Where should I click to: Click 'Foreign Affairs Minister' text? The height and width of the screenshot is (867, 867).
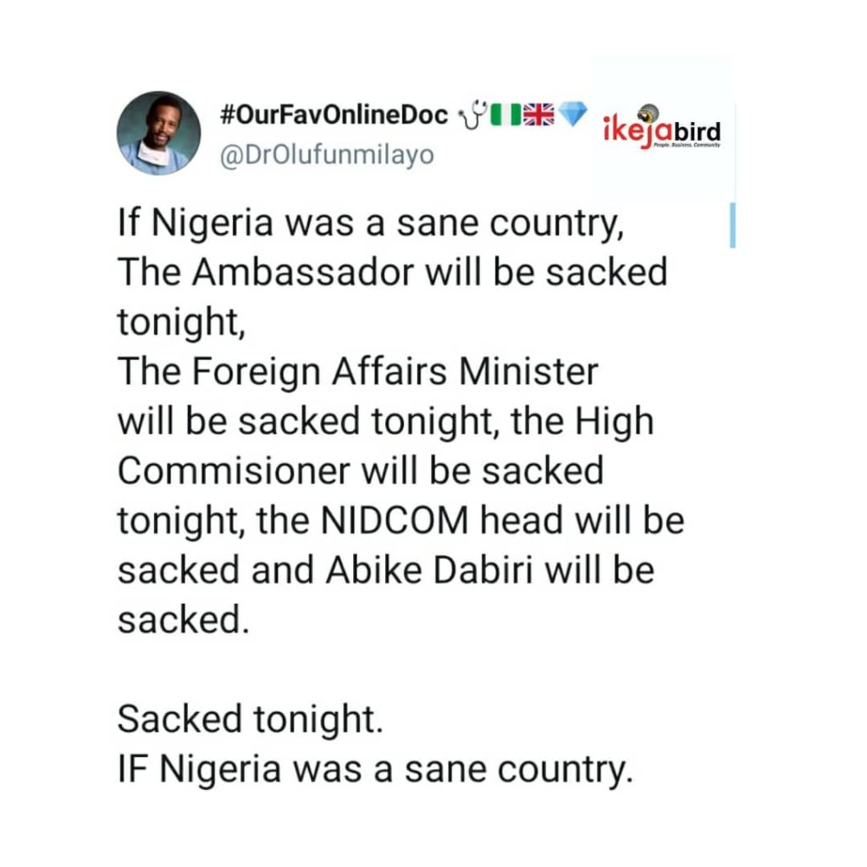(x=357, y=372)
